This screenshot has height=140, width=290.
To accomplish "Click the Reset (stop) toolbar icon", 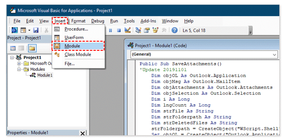I will pos(119,30).
